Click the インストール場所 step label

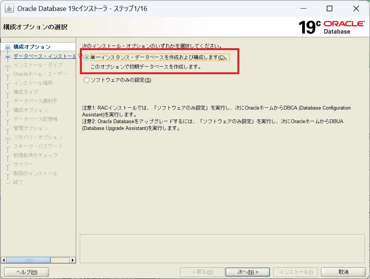[x=33, y=83]
